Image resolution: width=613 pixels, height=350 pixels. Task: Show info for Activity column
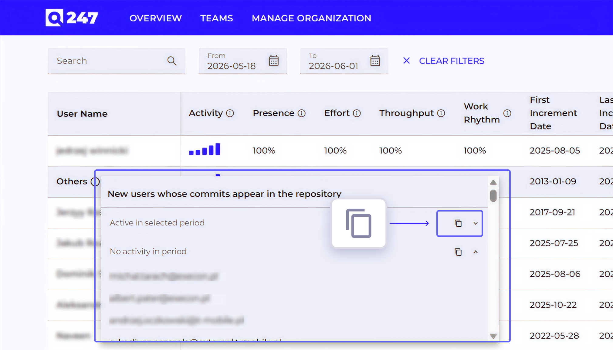pos(230,113)
